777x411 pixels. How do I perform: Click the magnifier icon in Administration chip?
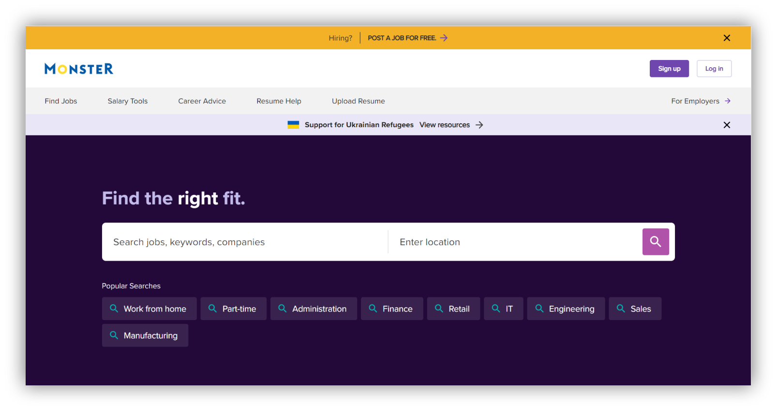(283, 308)
